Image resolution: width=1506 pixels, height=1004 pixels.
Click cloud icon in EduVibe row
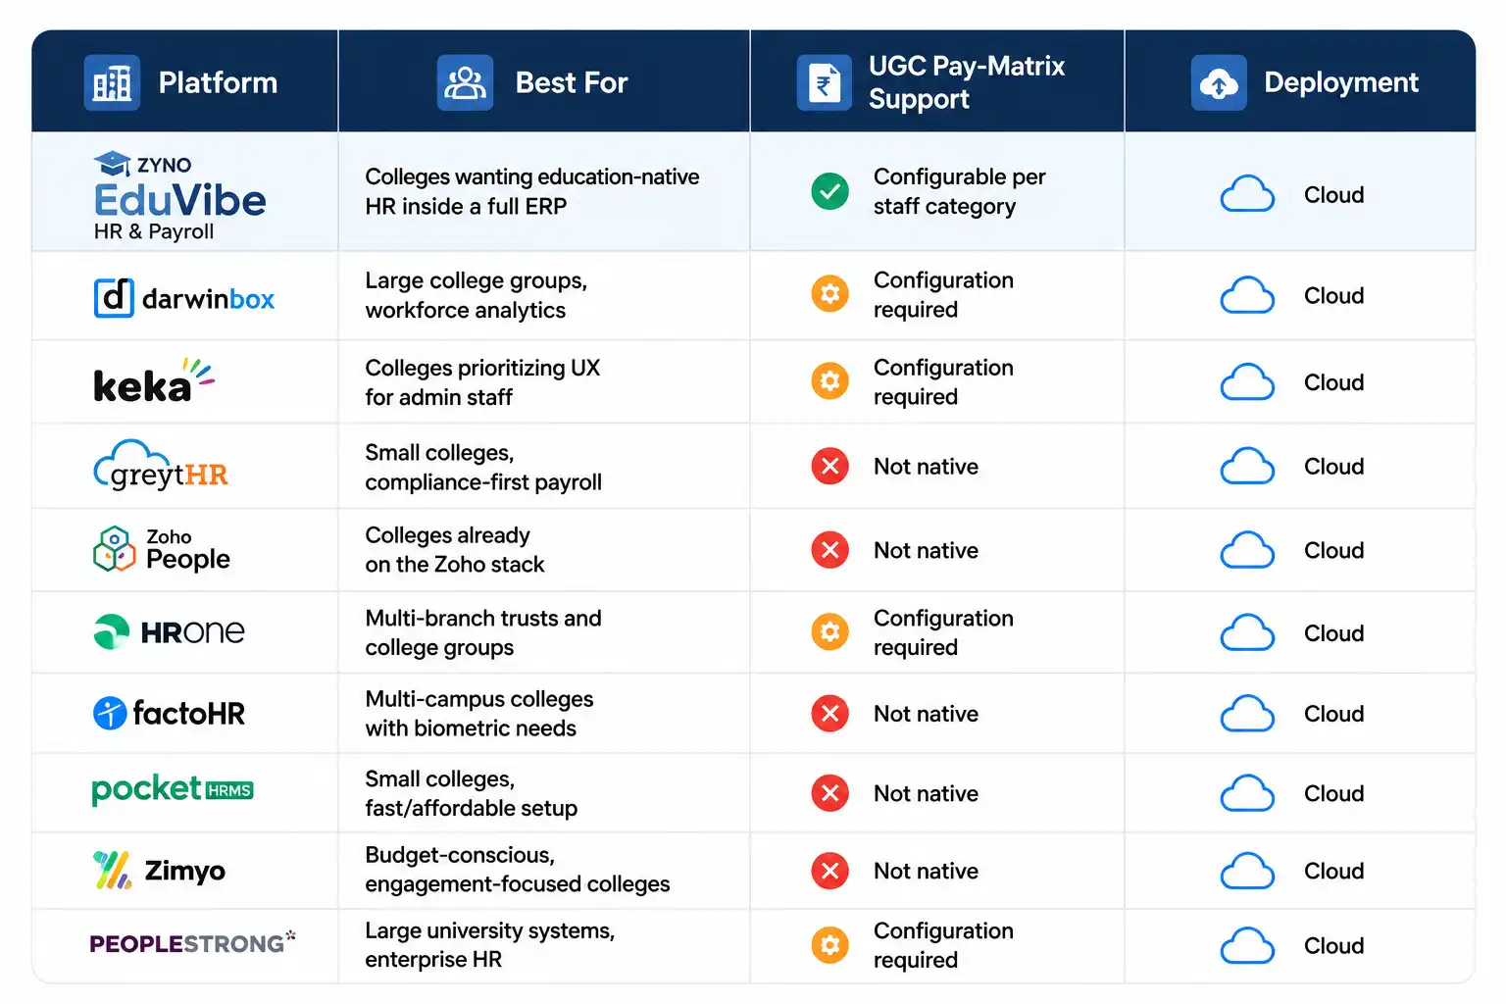pyautogui.click(x=1247, y=194)
